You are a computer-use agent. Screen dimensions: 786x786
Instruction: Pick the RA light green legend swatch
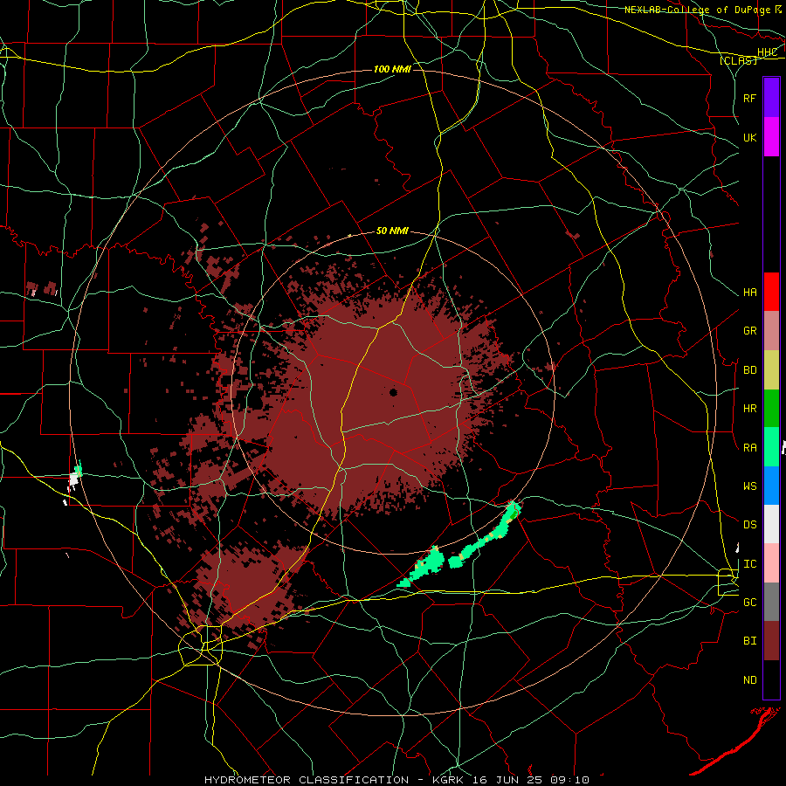click(x=771, y=447)
